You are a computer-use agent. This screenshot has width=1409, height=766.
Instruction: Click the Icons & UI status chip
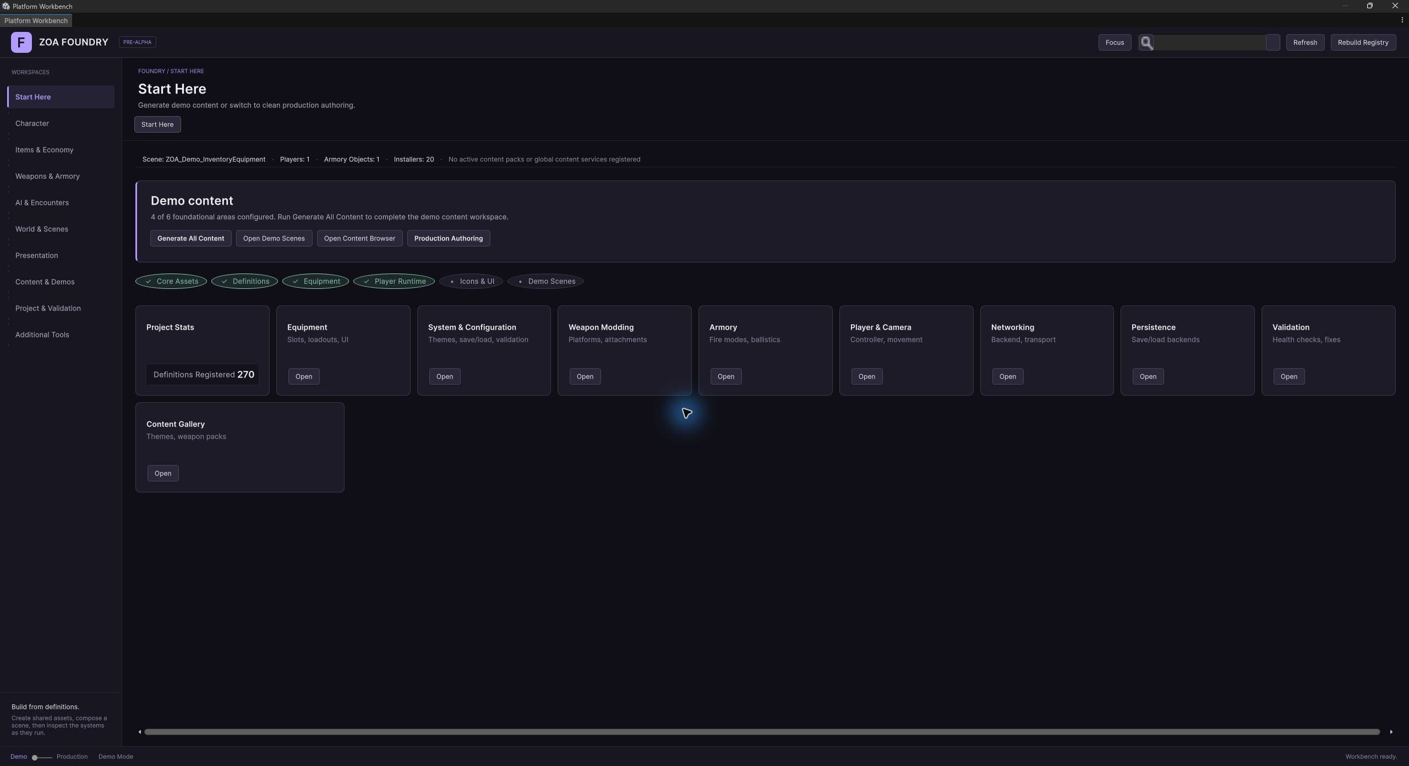click(x=471, y=281)
